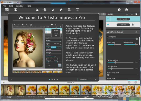Click the zoom out magnifier

pos(69,10)
